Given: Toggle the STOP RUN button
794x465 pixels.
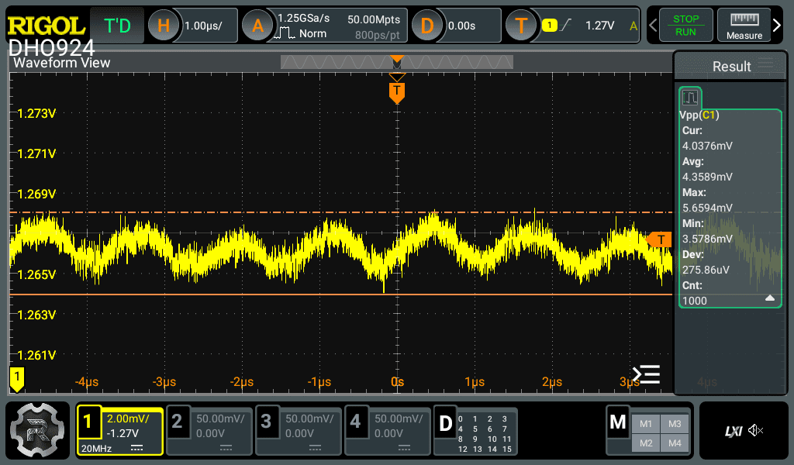Looking at the screenshot, I should [x=685, y=25].
